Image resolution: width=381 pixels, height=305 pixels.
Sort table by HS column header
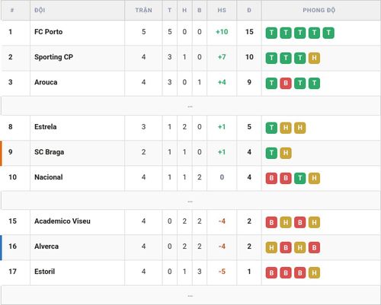coord(222,10)
